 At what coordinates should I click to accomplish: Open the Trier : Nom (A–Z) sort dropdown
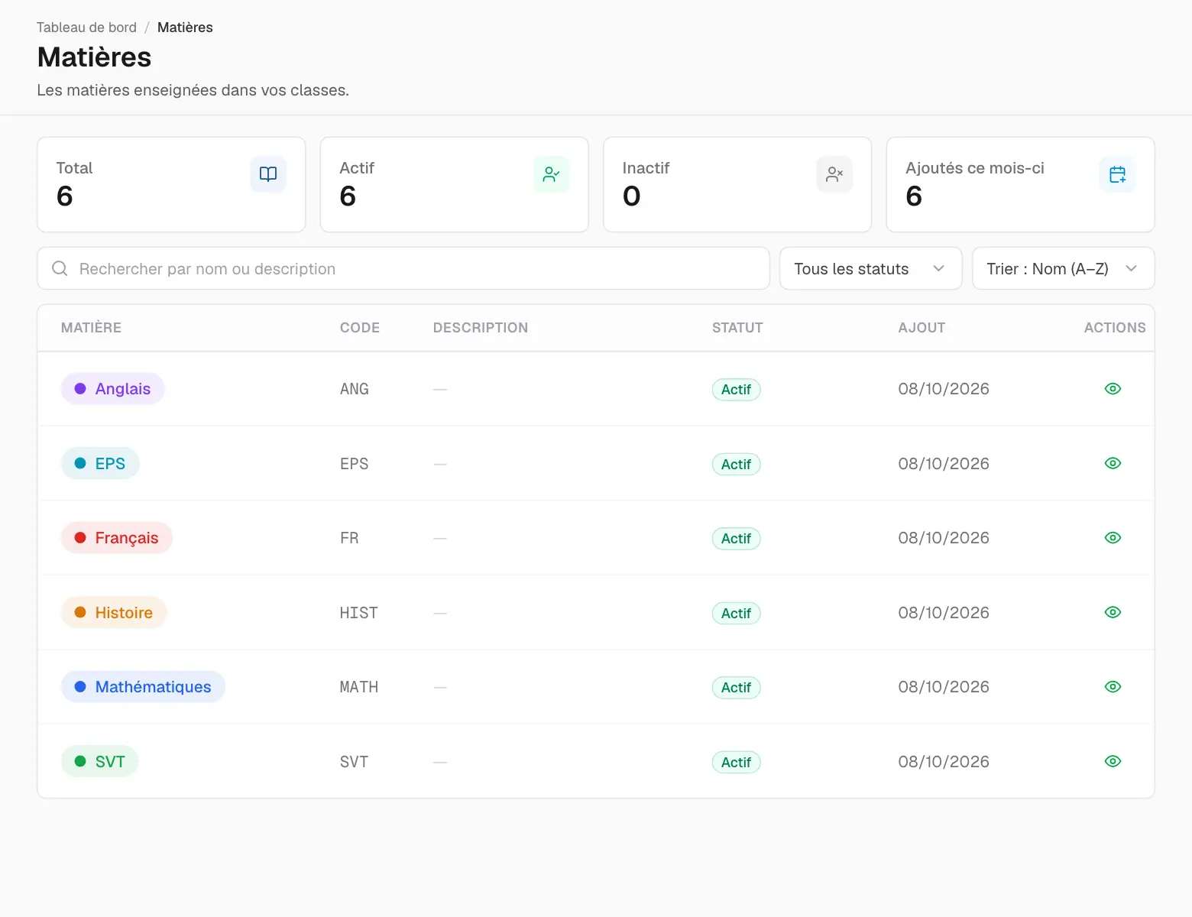point(1063,268)
